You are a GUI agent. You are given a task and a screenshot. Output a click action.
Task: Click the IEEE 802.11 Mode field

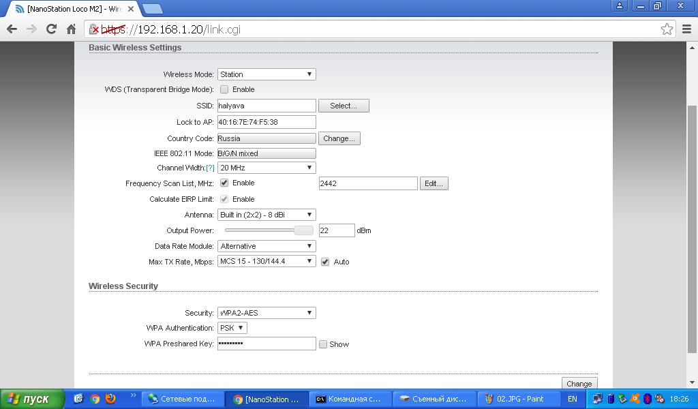click(x=267, y=153)
